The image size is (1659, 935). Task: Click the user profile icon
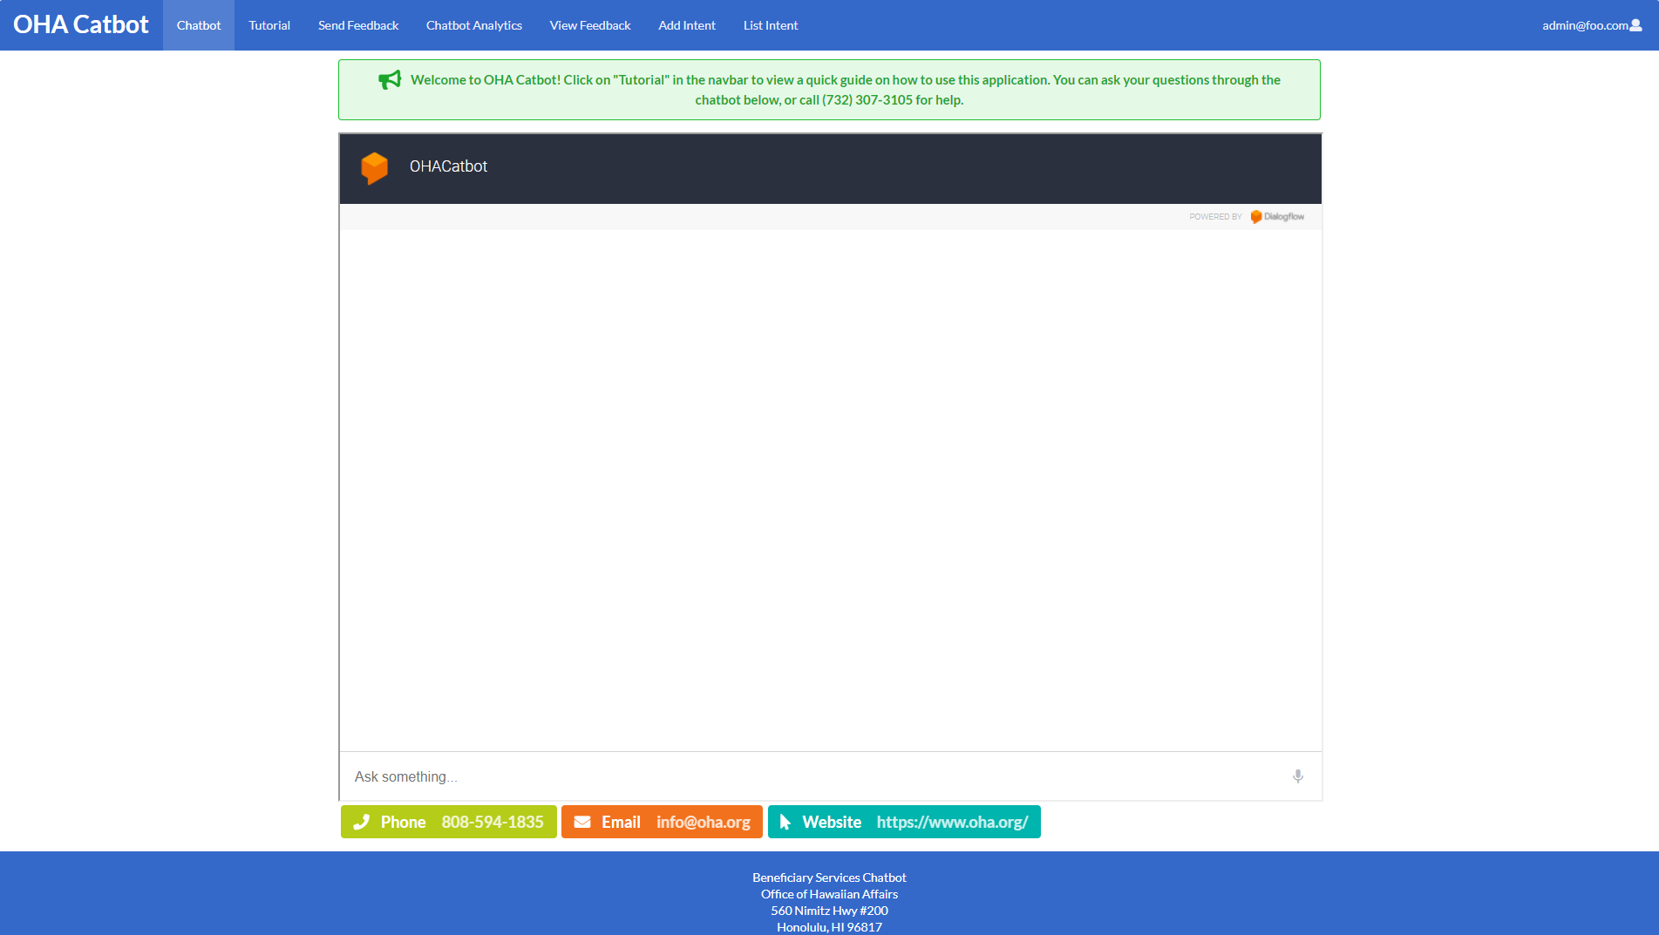(x=1635, y=25)
